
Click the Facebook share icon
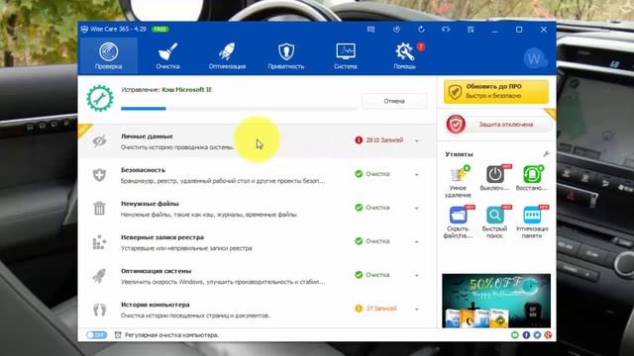tap(526, 335)
